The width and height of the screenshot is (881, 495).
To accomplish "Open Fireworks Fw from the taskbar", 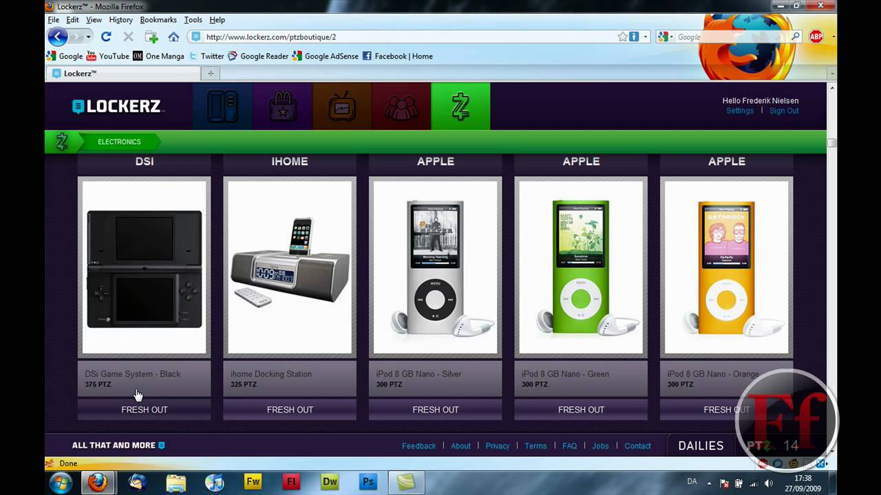I will click(253, 482).
